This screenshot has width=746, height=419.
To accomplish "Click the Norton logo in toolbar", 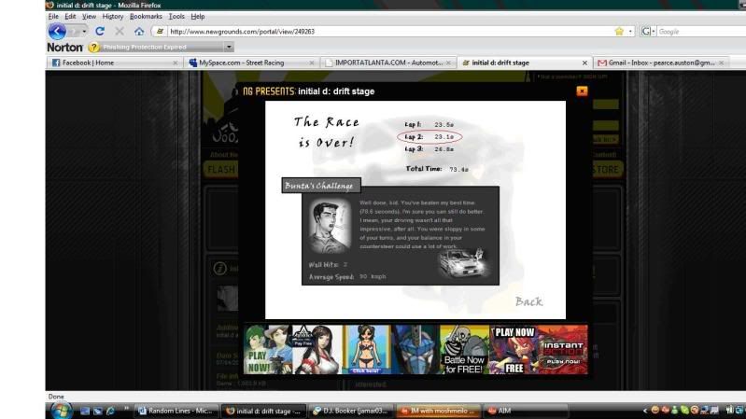I will 64,47.
